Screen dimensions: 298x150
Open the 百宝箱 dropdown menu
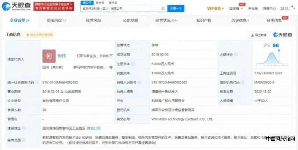[236, 8]
